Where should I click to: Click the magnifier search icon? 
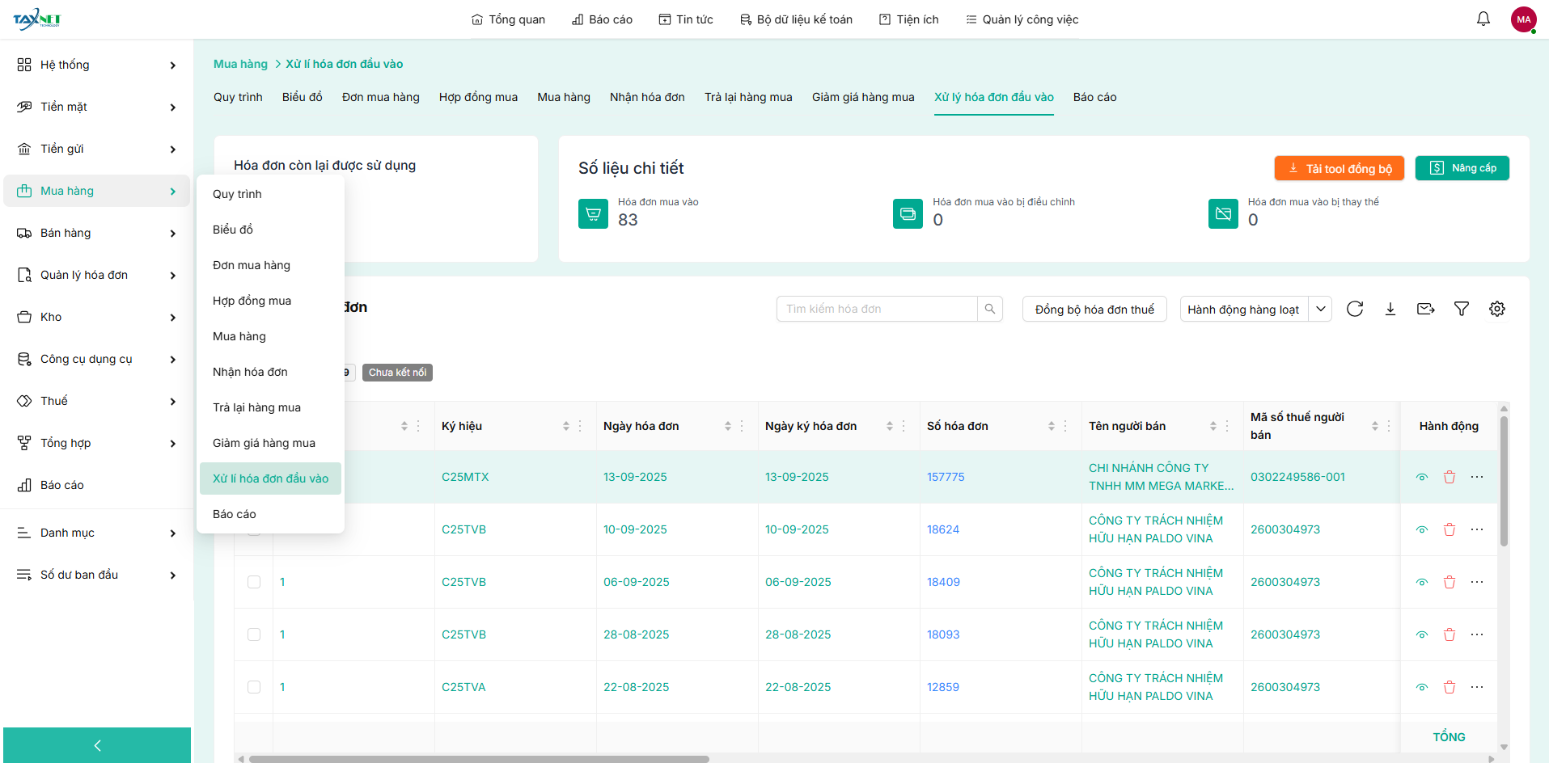coord(990,309)
